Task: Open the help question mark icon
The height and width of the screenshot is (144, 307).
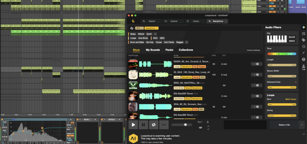Action: coord(304,59)
